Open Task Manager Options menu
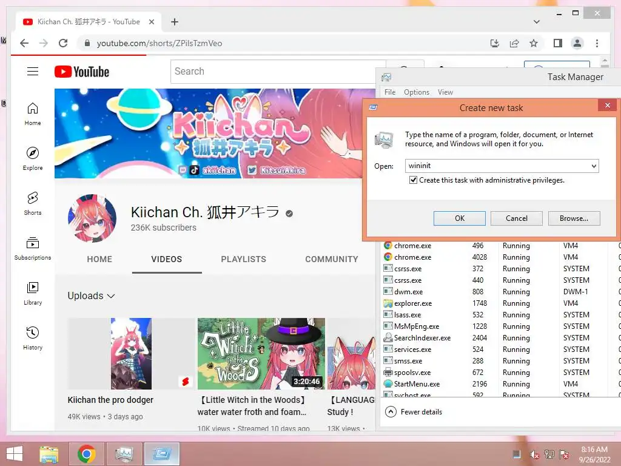The height and width of the screenshot is (466, 621). 416,92
